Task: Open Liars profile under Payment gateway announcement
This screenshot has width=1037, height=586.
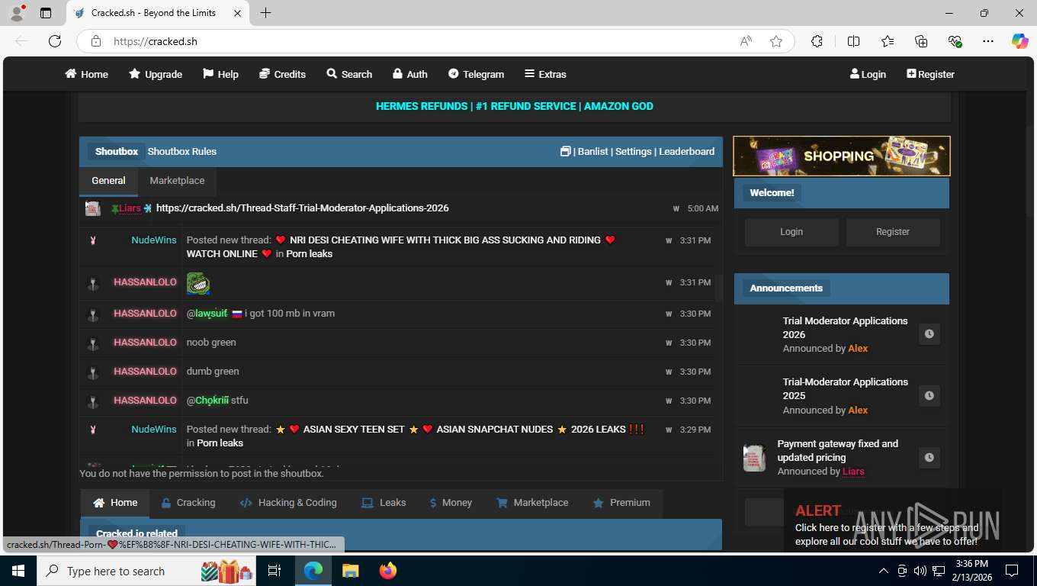Action: (x=853, y=471)
